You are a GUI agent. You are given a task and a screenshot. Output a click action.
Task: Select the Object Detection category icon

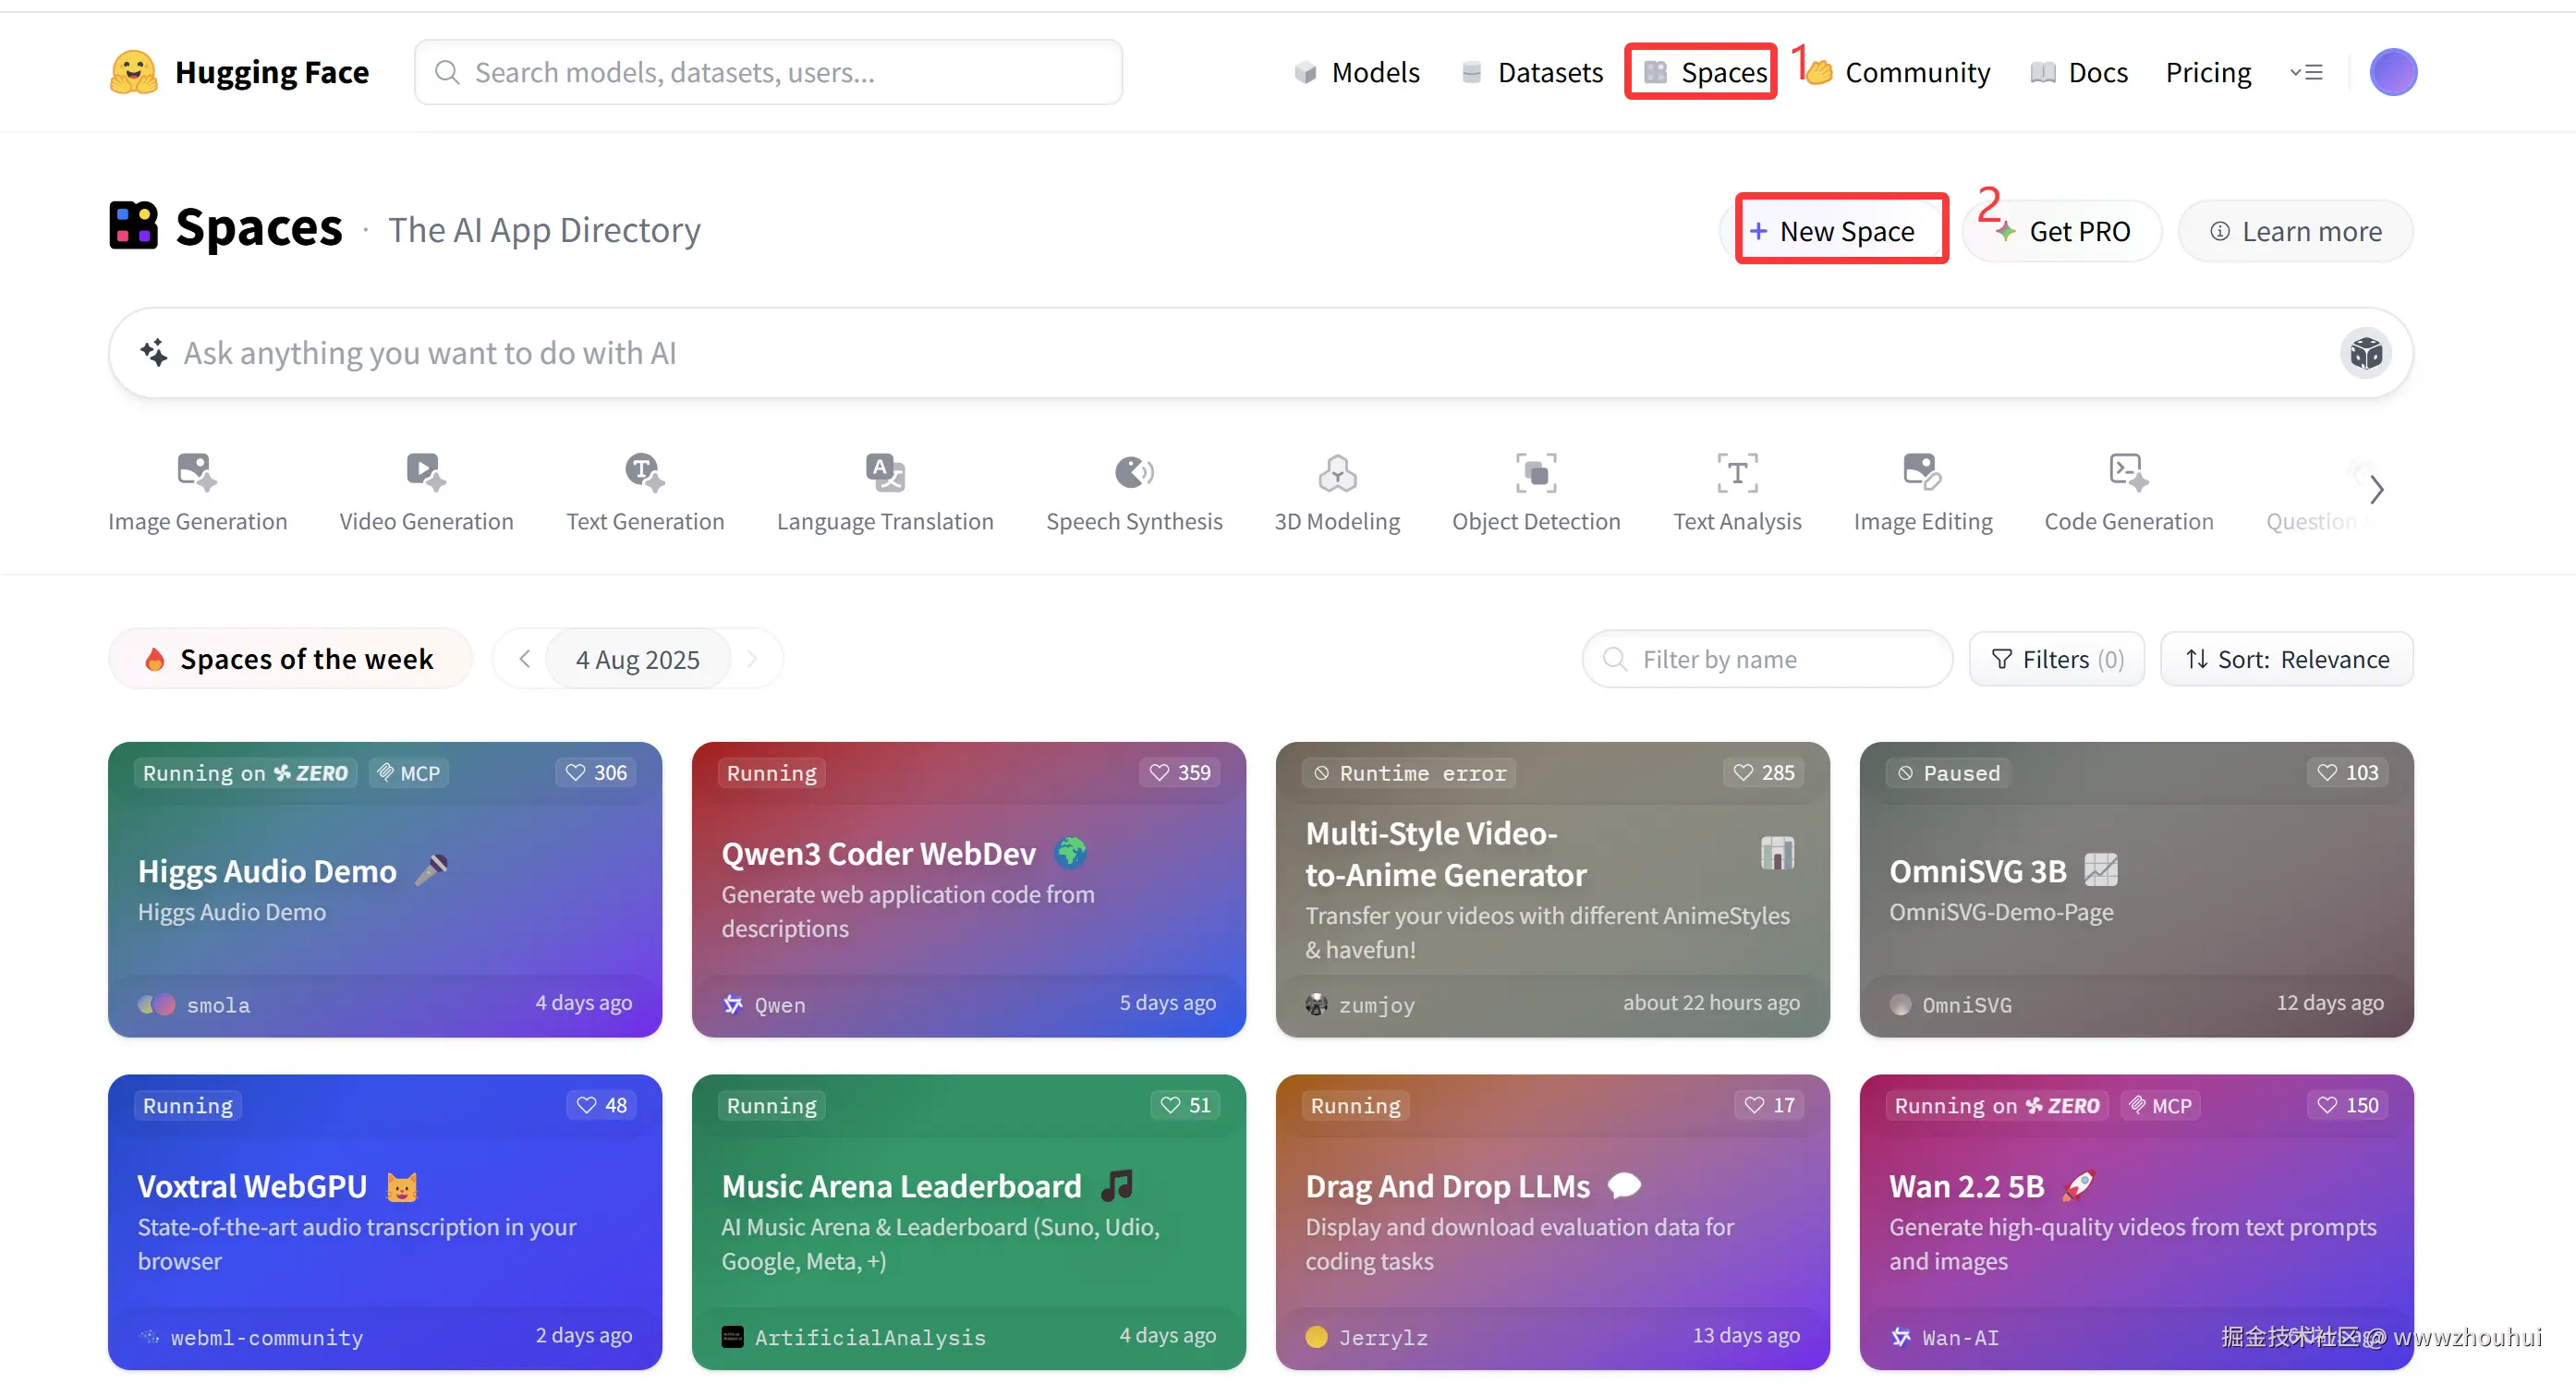(1536, 472)
